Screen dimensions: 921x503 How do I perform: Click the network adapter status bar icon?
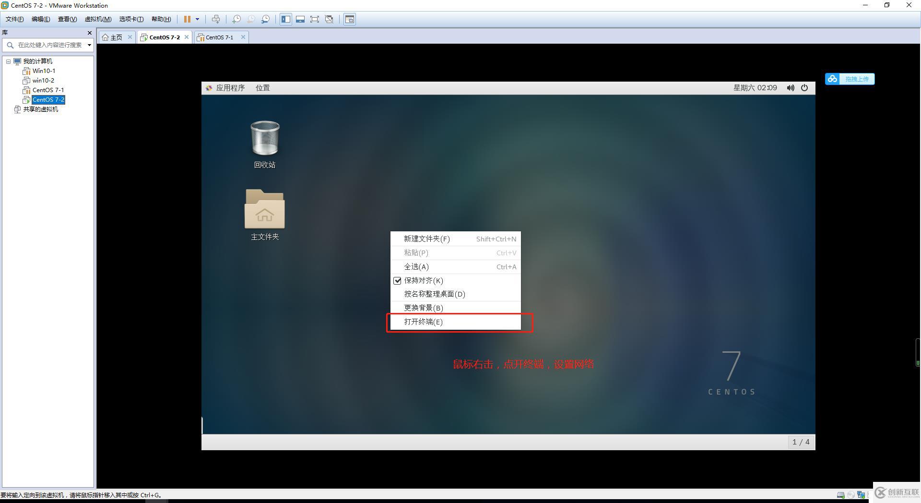pos(861,495)
